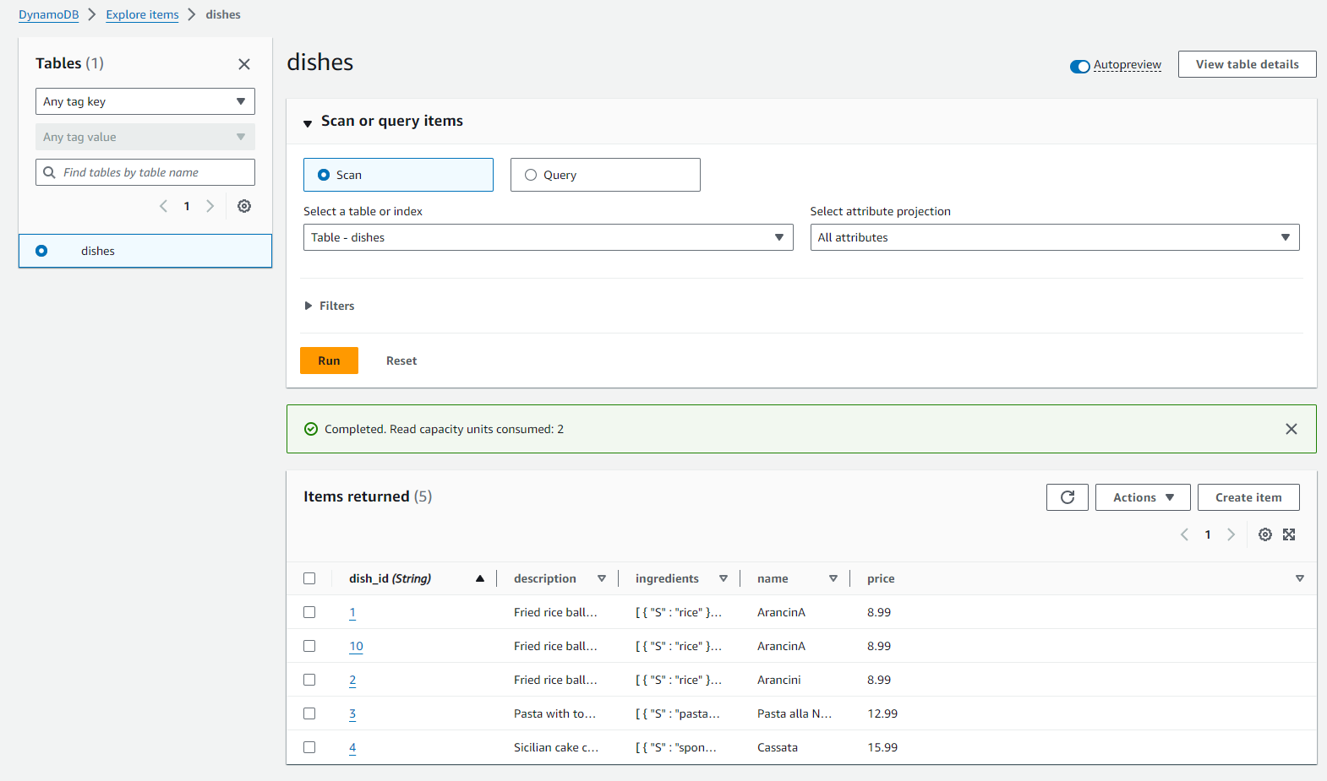Check the row with dish_id 10
The height and width of the screenshot is (781, 1327).
point(309,646)
